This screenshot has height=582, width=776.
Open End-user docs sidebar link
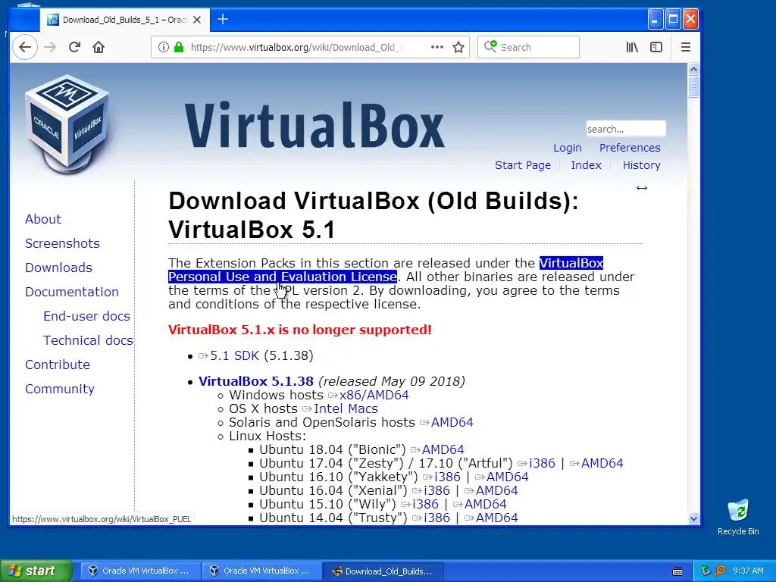[86, 316]
